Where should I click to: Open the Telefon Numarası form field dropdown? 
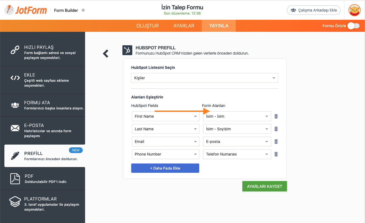(x=237, y=154)
